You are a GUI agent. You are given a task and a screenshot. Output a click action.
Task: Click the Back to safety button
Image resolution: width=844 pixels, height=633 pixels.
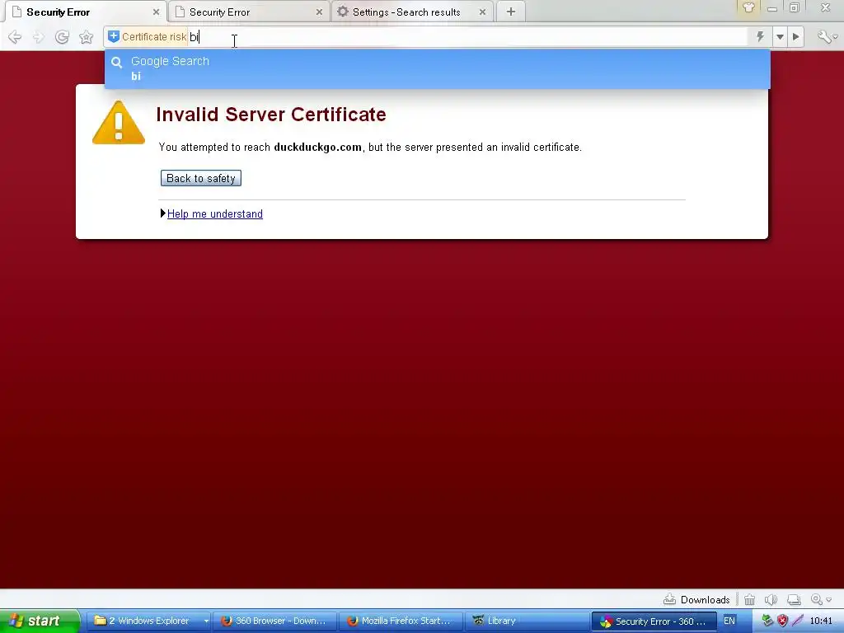(x=201, y=178)
